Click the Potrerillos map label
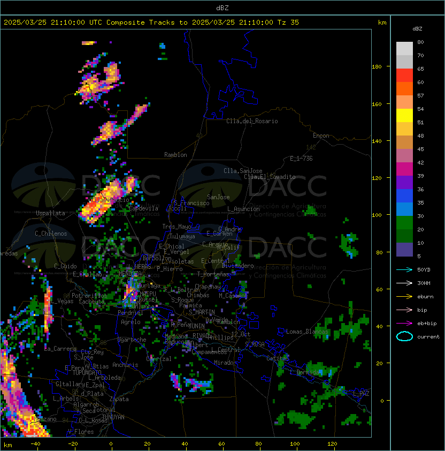Viewport: 445px width, 451px height. coord(89,296)
